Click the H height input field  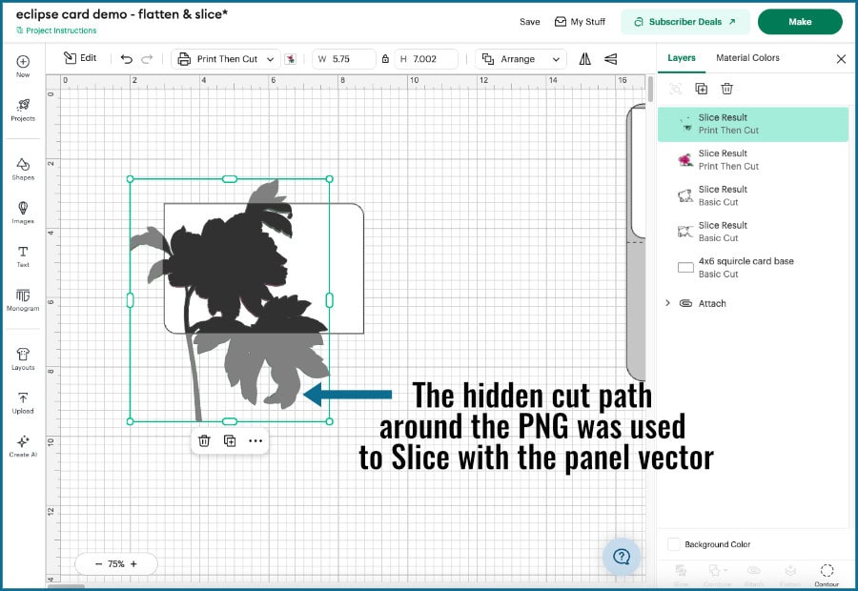click(426, 59)
